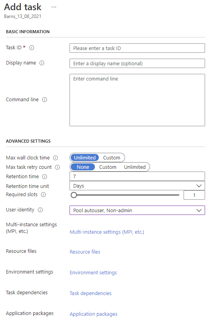Open the Resource files link
The height and width of the screenshot is (322, 216).
point(85,252)
